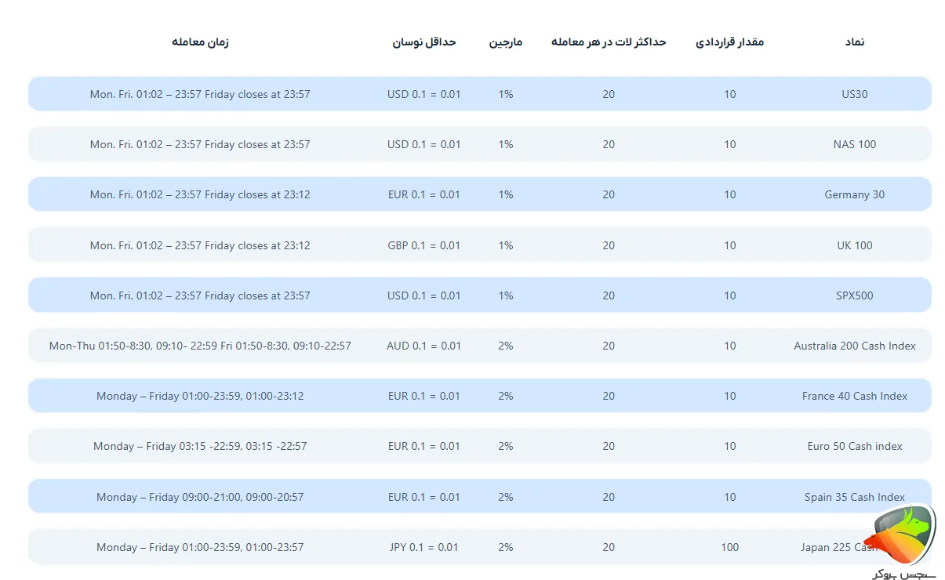Screen dimensions: 945x580
Task: Click the USD 0.1 = 0.01 value for US30
Action: 424,94
